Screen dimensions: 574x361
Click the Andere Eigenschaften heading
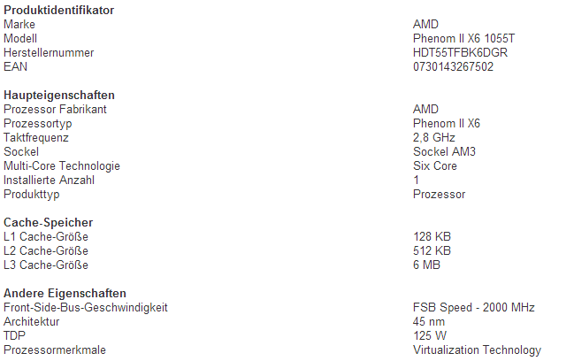point(65,293)
